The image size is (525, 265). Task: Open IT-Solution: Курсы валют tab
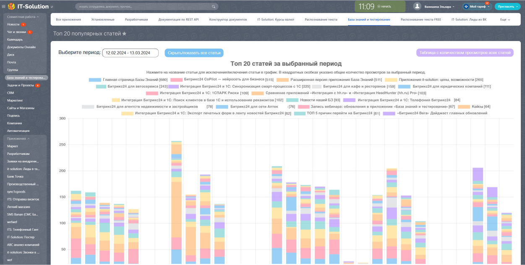277,20
